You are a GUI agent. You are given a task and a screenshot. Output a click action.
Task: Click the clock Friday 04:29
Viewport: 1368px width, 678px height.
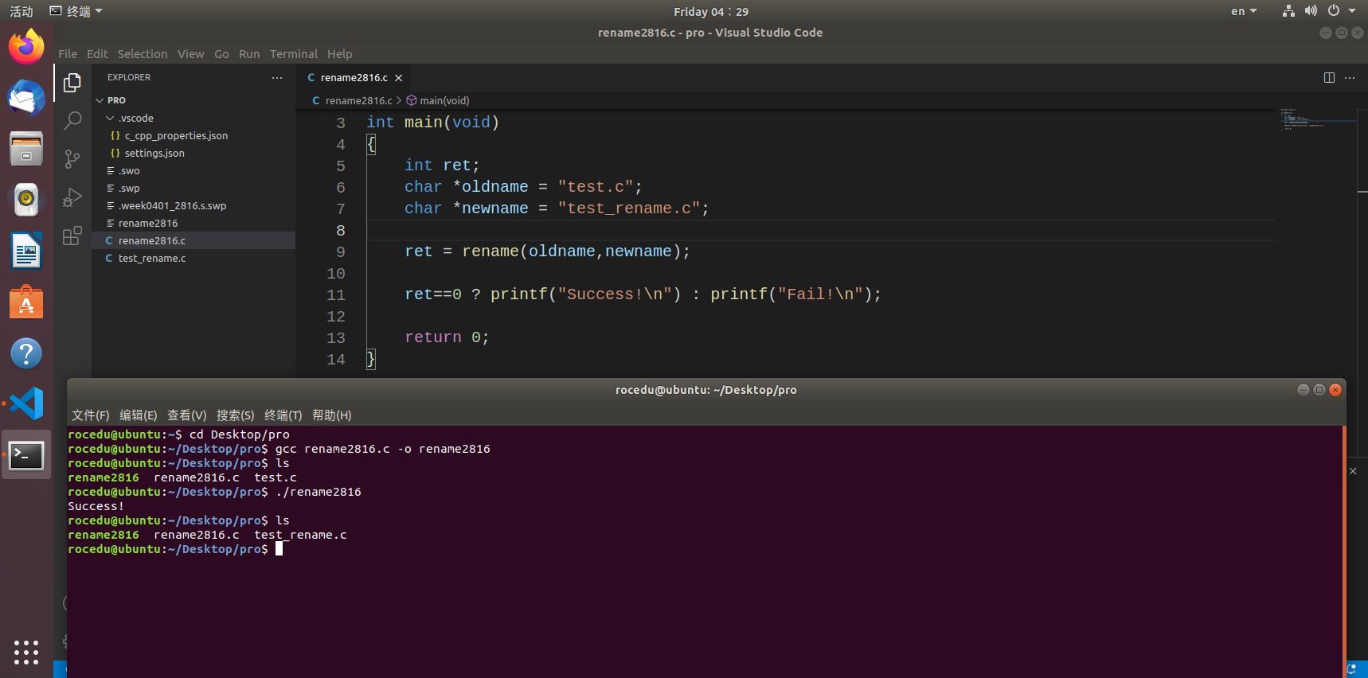pos(711,11)
